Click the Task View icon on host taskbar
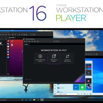103x103 pixels. click(x=26, y=100)
